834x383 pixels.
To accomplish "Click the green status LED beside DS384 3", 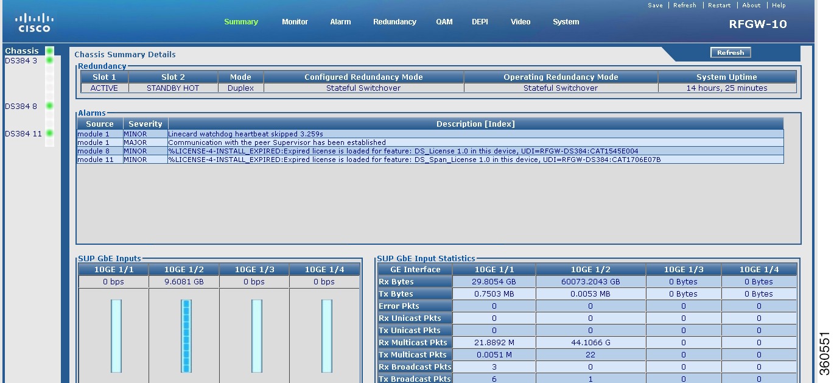I will [x=49, y=60].
